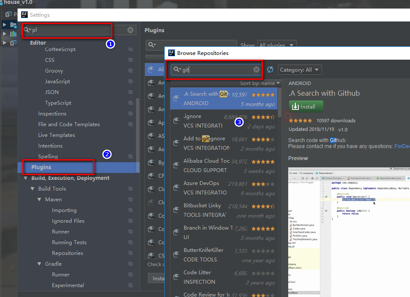Click search magnifier in Settings search field

pyautogui.click(x=27, y=30)
